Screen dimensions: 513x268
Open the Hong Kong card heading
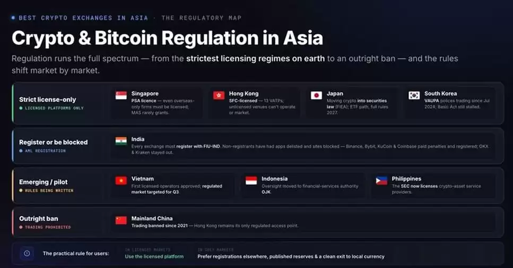[244, 93]
